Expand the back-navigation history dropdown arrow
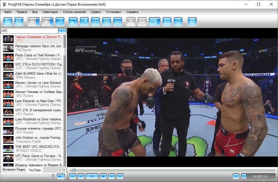Viewport: 278px width, 182px height. [x=38, y=22]
